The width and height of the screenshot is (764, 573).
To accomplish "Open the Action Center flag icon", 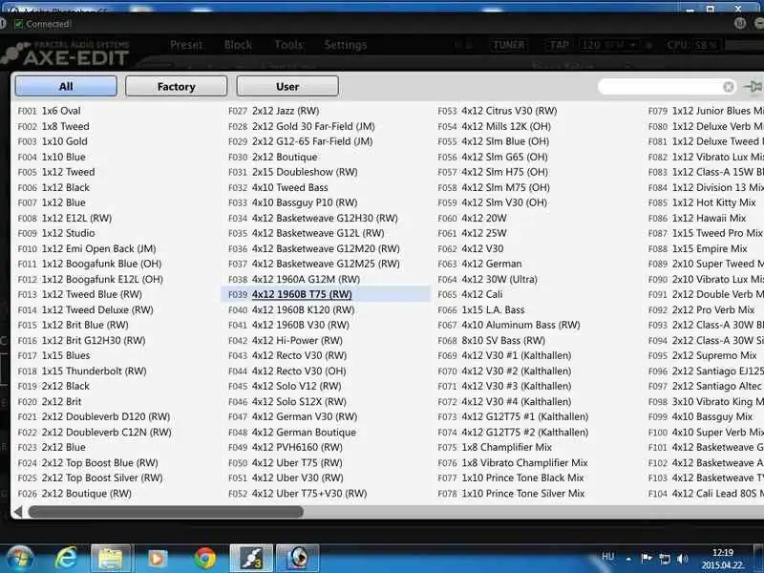I will (647, 559).
